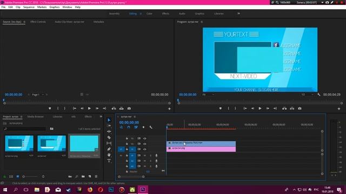346x194 pixels.
Task: Toggle lock on V3 track
Action: [127, 138]
